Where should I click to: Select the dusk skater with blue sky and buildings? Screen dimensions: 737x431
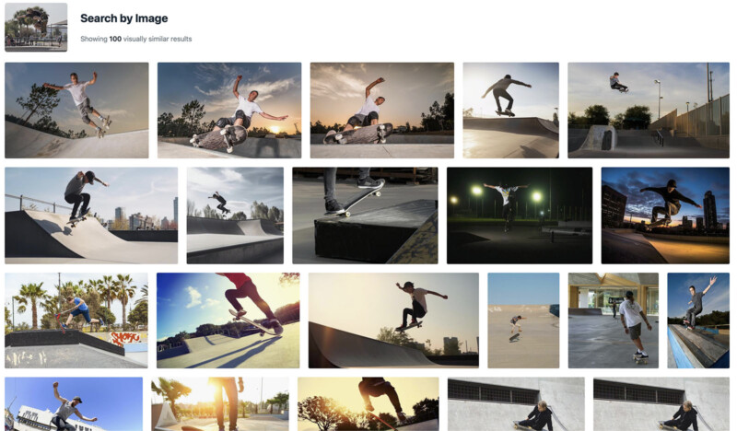point(665,215)
